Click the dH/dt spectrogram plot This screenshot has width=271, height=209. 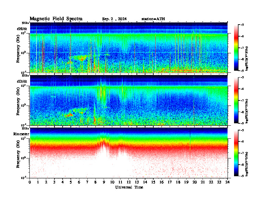click(x=129, y=47)
